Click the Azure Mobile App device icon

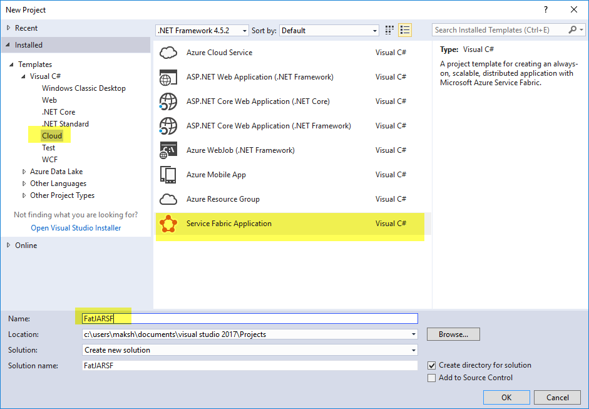(168, 175)
